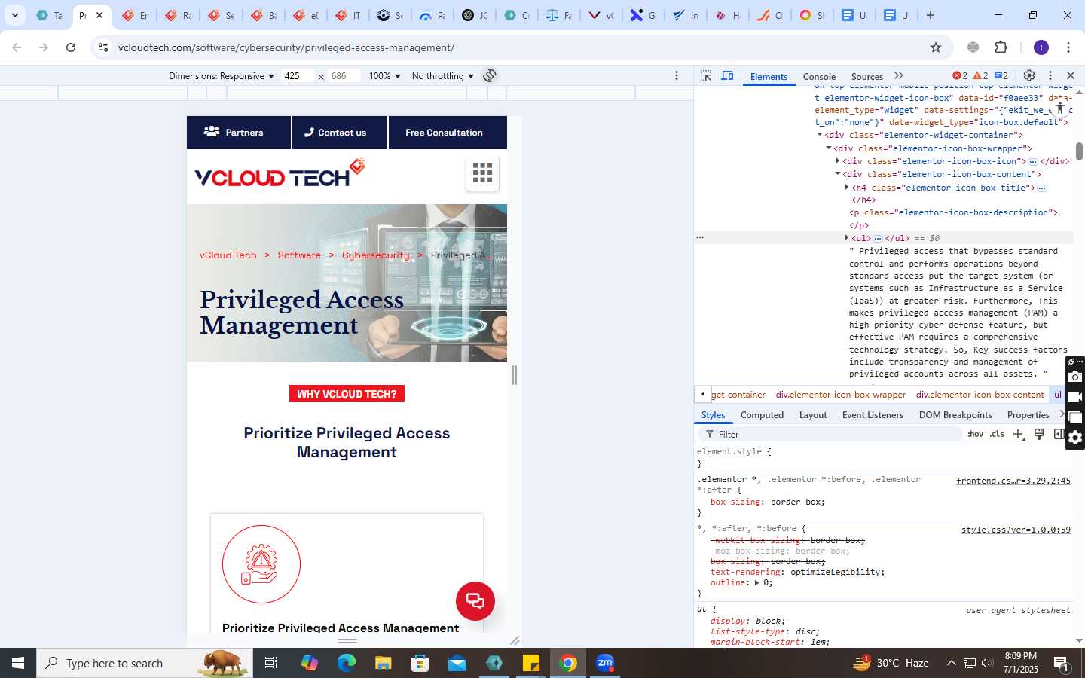Viewport: 1085px width, 678px height.
Task: Click the Partners button
Action: 239,133
